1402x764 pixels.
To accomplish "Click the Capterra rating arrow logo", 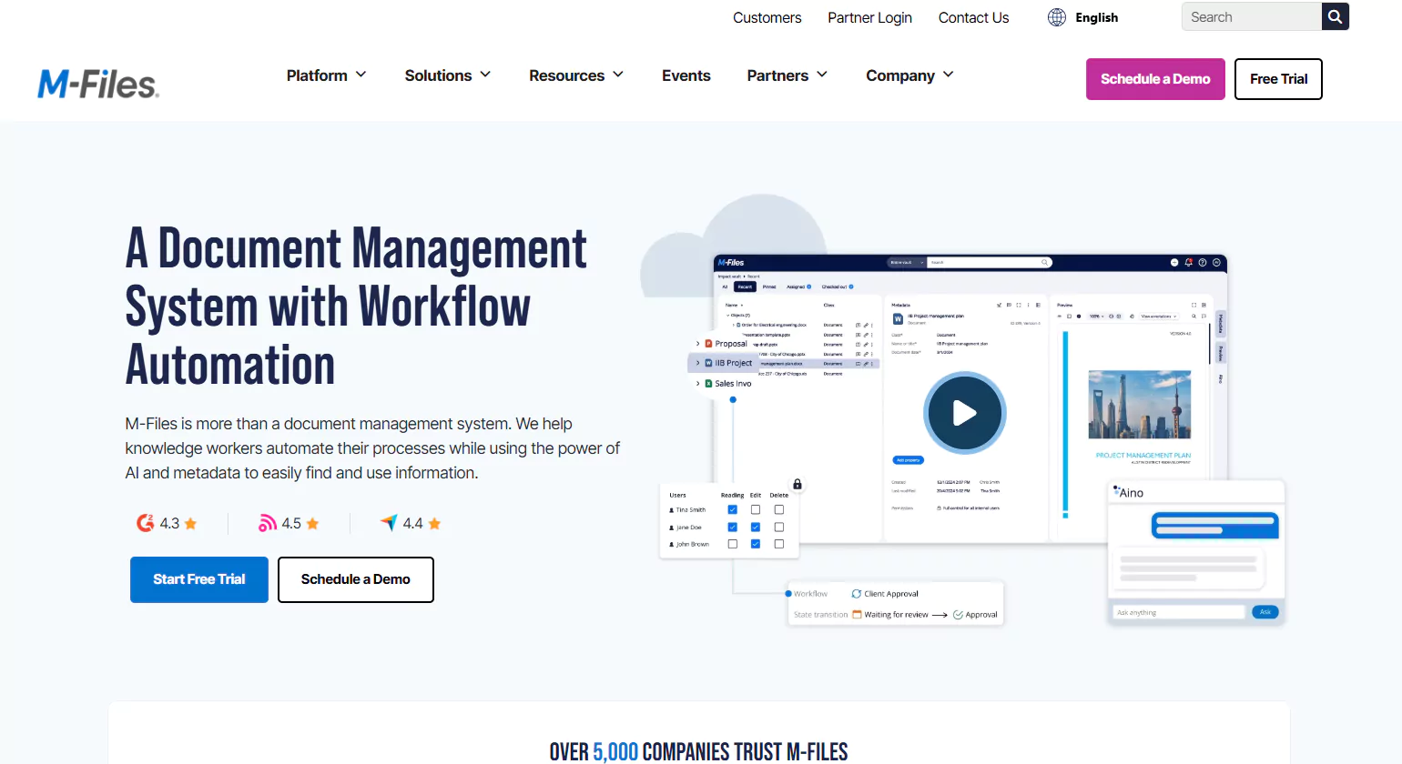I will [389, 523].
